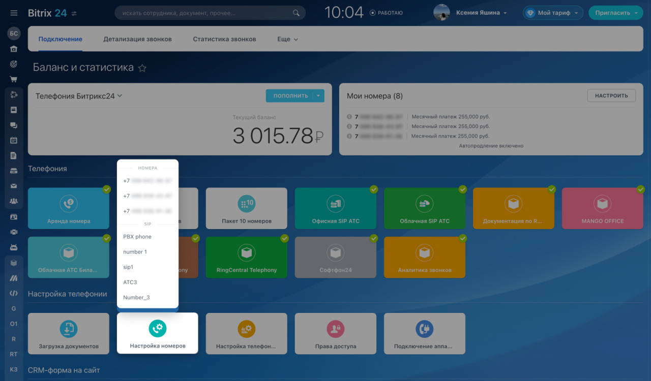
Task: Open the code developer sidebar icon
Action: (14, 293)
